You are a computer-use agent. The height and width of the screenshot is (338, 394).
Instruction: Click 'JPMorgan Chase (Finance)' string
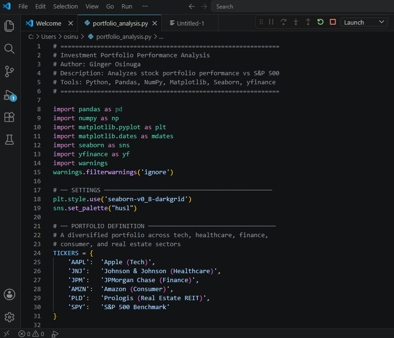[x=148, y=280]
